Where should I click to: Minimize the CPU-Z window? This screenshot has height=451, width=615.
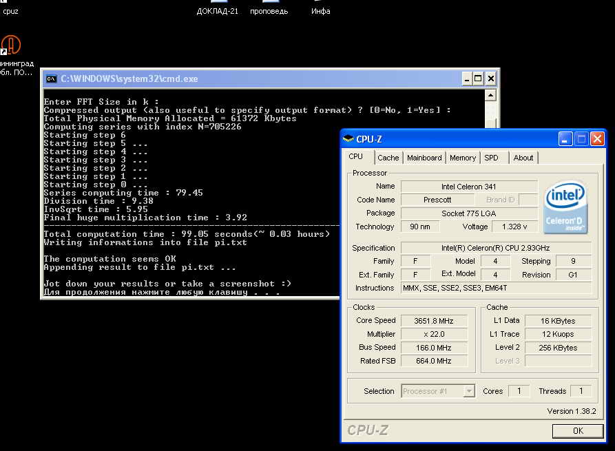tap(565, 139)
